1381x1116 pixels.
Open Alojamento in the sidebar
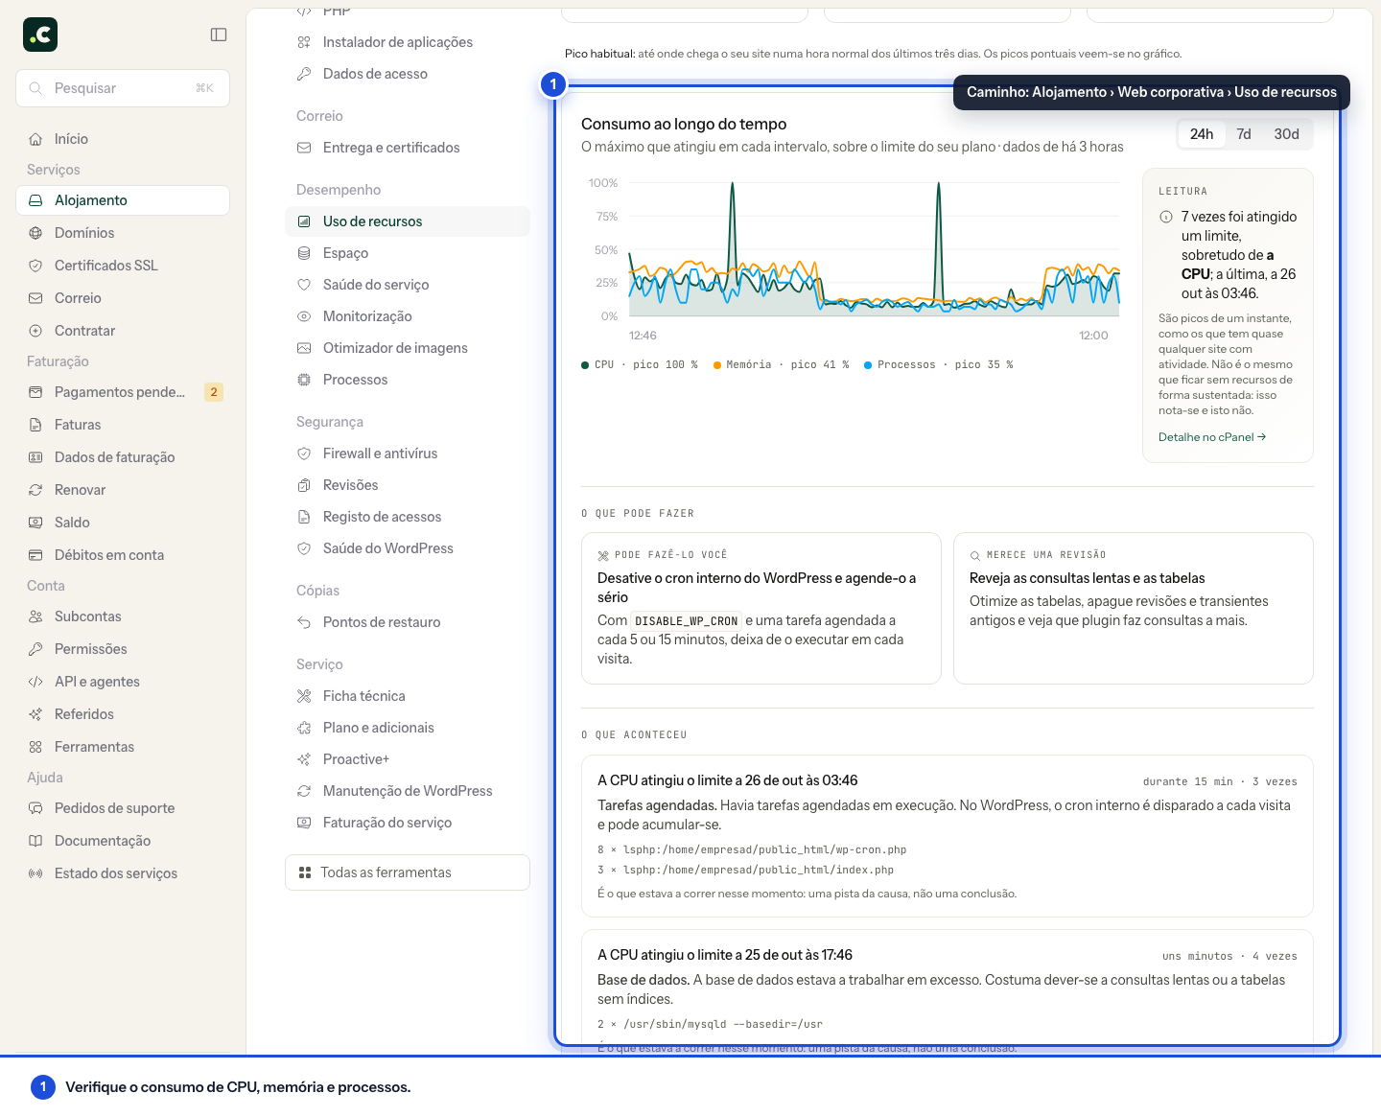pos(123,200)
